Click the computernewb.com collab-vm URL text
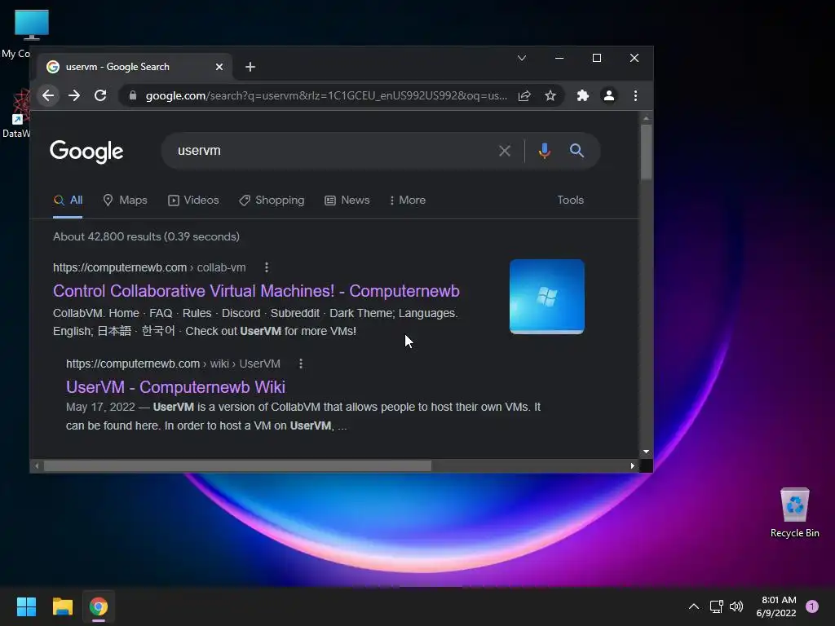 coord(149,267)
